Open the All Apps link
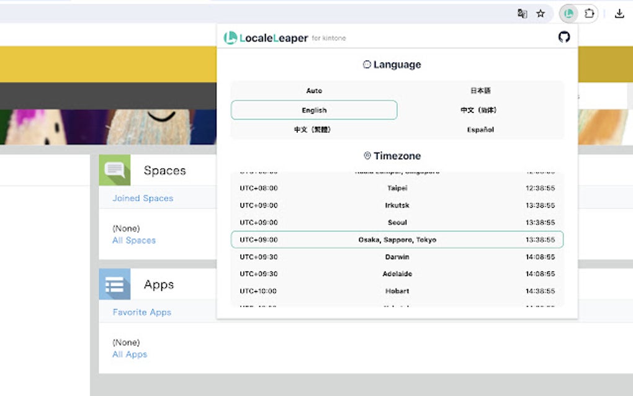The height and width of the screenshot is (396, 633). [130, 354]
